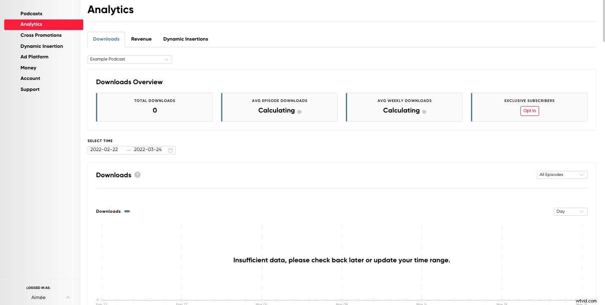Click the "EXCLUSIVE SUBSCRIBERS" card label
Screen dimensions: 605x305
point(529,101)
